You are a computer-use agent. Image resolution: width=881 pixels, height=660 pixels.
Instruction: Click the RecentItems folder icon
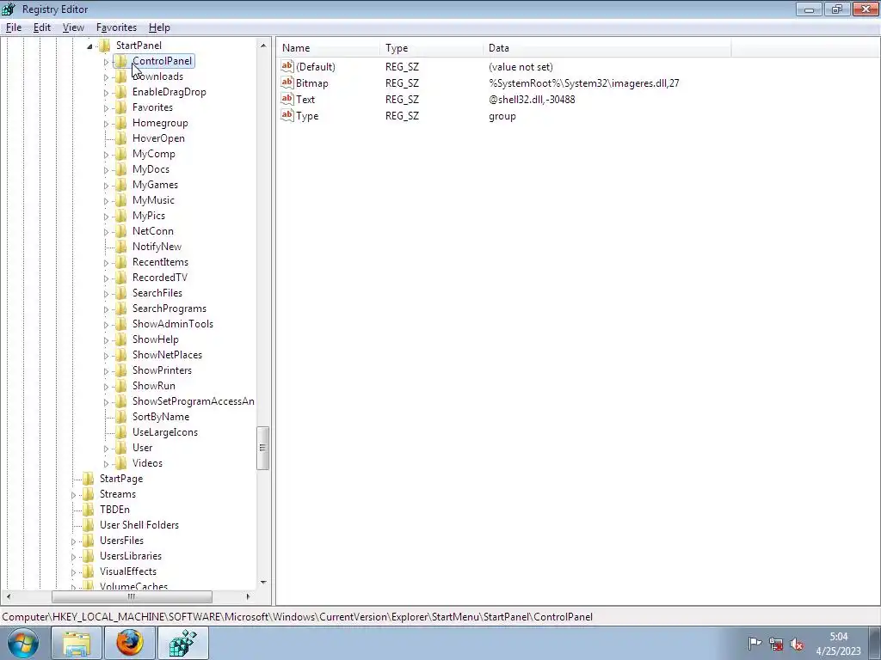(x=120, y=262)
